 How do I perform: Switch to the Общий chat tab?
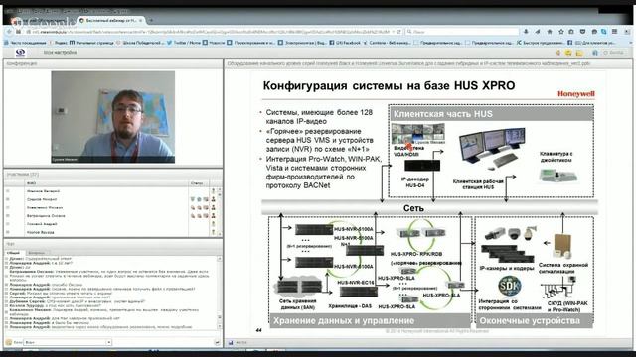pyautogui.click(x=13, y=253)
